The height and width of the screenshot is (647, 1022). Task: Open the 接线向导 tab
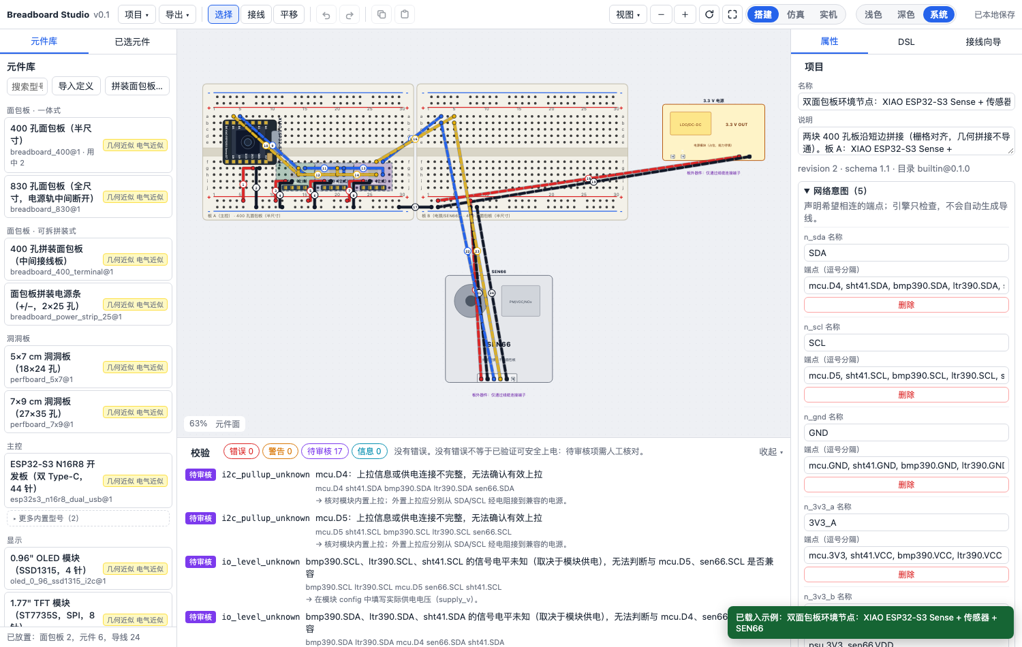pyautogui.click(x=983, y=42)
